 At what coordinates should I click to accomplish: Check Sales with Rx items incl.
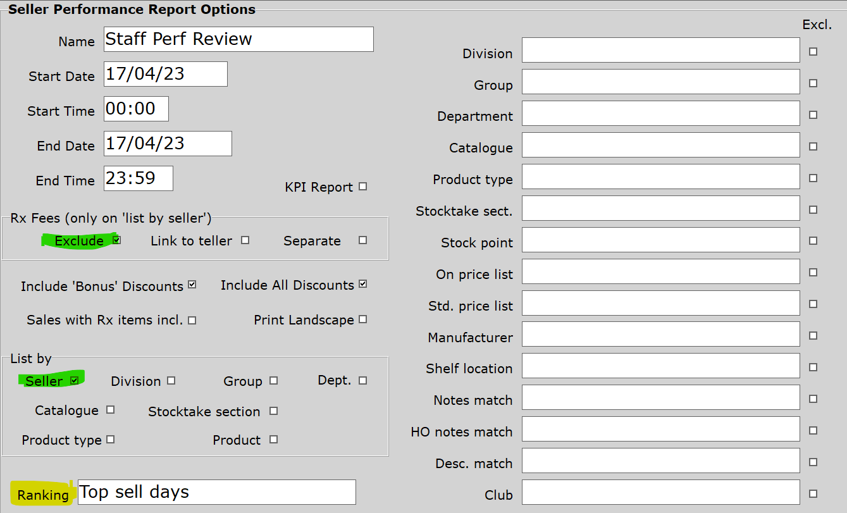pyautogui.click(x=192, y=321)
